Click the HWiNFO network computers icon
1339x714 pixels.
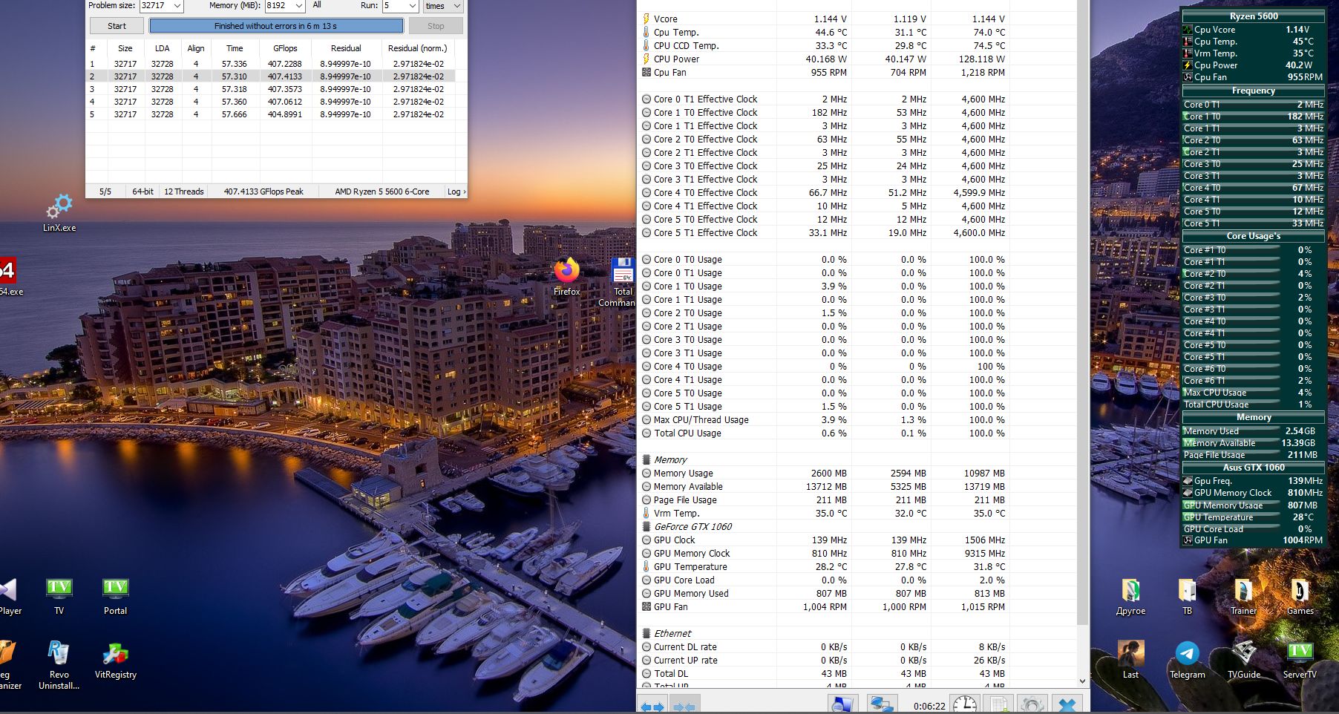point(881,704)
